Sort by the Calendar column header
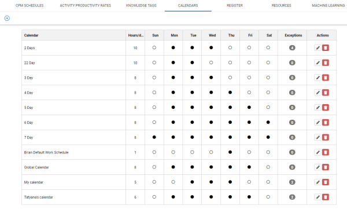Viewport: 347px width, 209px height. point(73,35)
